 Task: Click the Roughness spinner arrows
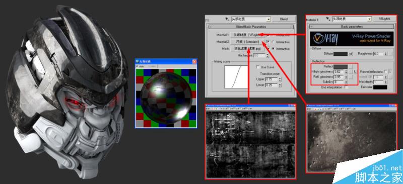click(385, 54)
